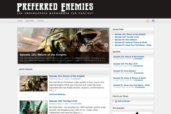Click the 'Find Us on iTunes' heading
Screen dimensions: 171x114
pos(120,96)
